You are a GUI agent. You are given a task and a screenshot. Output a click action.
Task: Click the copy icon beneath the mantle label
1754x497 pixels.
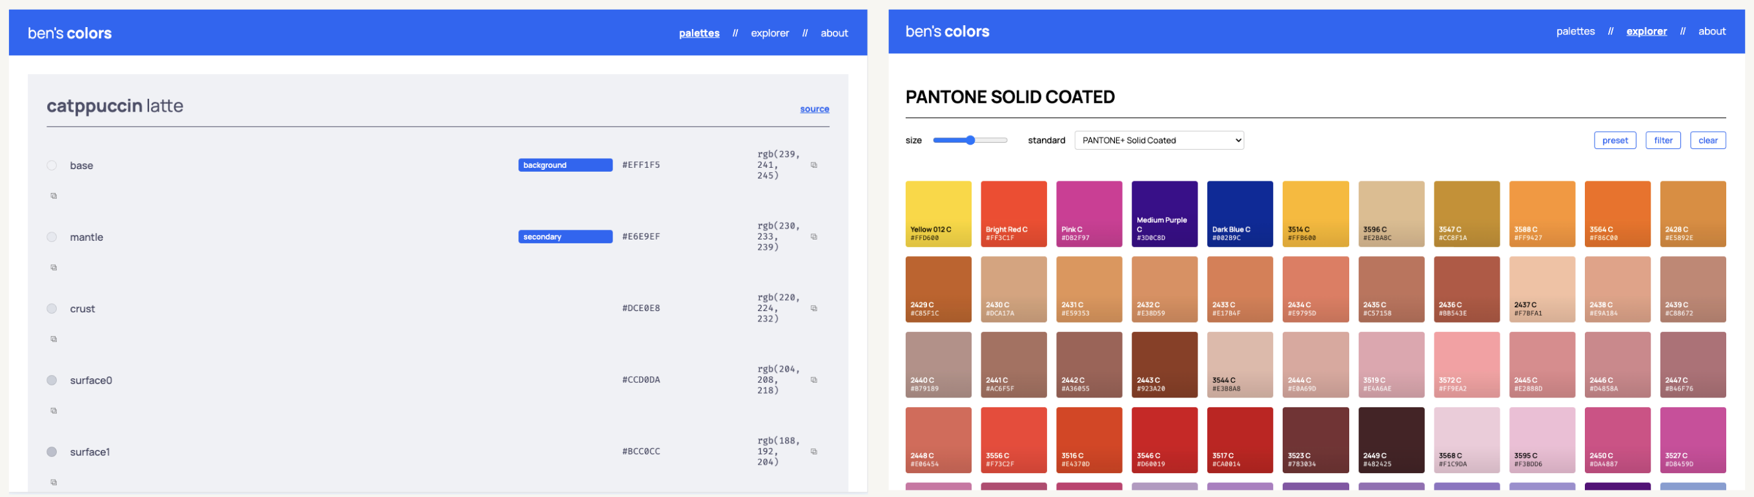point(54,268)
